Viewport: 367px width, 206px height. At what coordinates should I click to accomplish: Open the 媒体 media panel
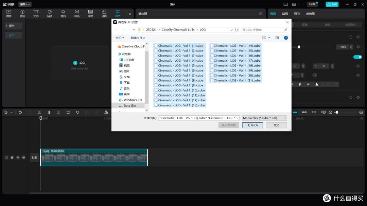coord(9,14)
